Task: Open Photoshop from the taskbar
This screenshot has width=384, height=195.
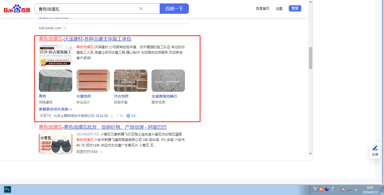Action: coord(8,190)
